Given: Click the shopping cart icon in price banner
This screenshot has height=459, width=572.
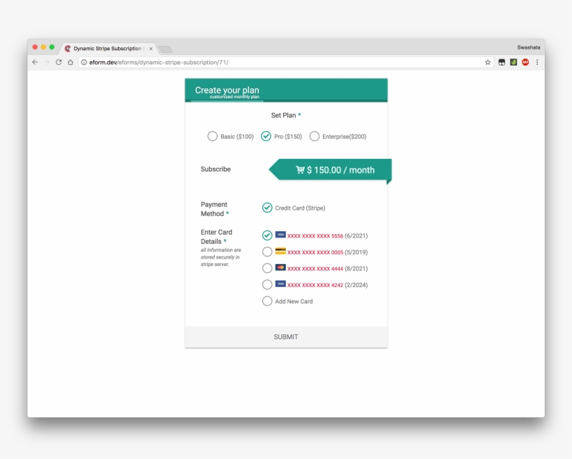Looking at the screenshot, I should point(300,170).
